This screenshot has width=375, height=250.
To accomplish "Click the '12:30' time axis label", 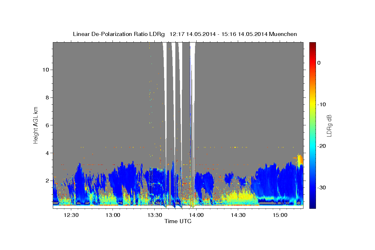I will [71, 215].
